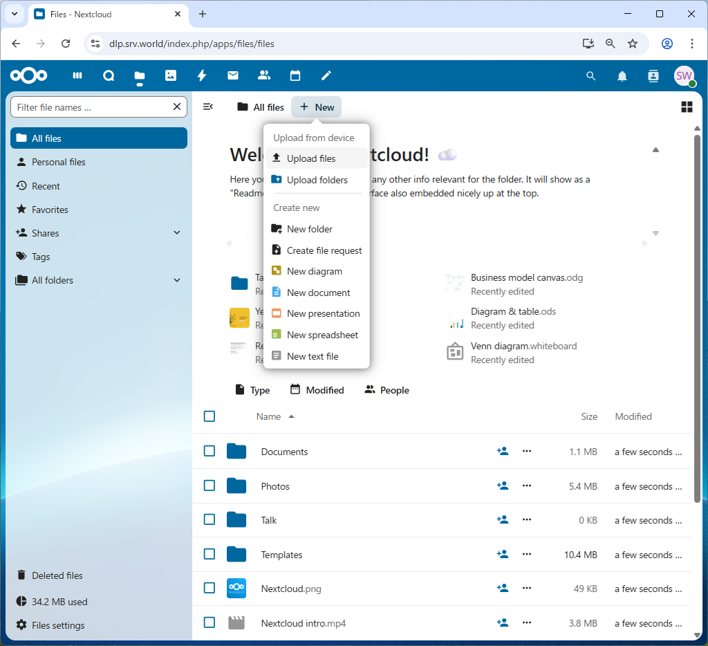Choose New diagram from the menu
This screenshot has width=708, height=646.
tap(317, 272)
